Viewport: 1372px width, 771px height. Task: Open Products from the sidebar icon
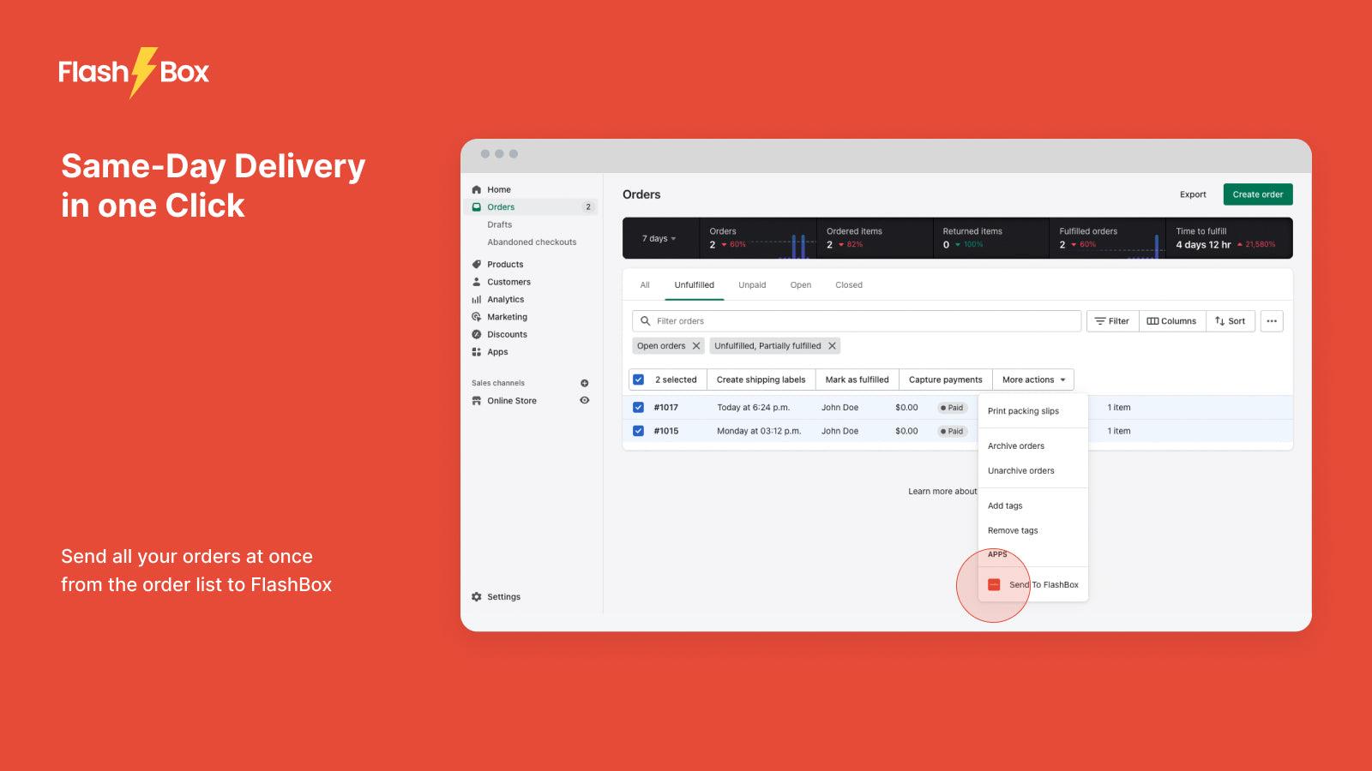pos(478,264)
